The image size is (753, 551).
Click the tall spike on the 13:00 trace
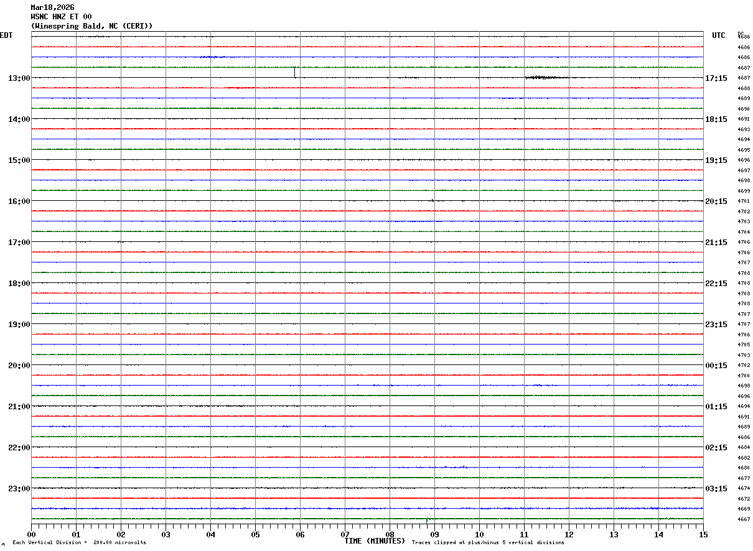[295, 72]
